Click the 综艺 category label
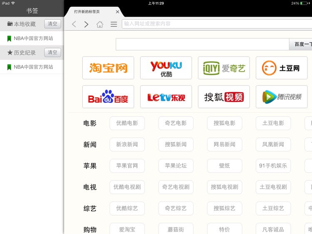 [90, 208]
